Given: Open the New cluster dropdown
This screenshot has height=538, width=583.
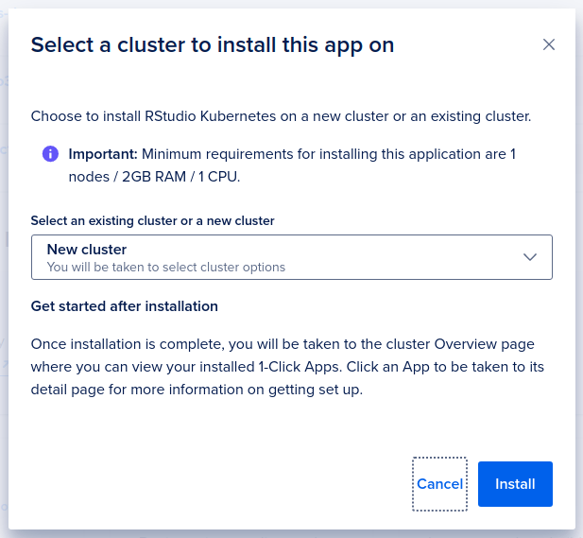Looking at the screenshot, I should tap(292, 257).
